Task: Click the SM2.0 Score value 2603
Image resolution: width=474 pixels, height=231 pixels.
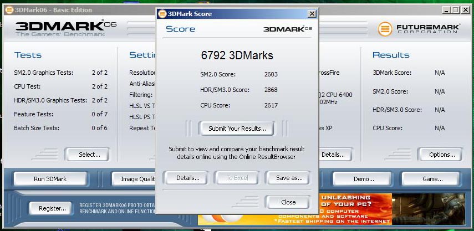Action: 271,74
